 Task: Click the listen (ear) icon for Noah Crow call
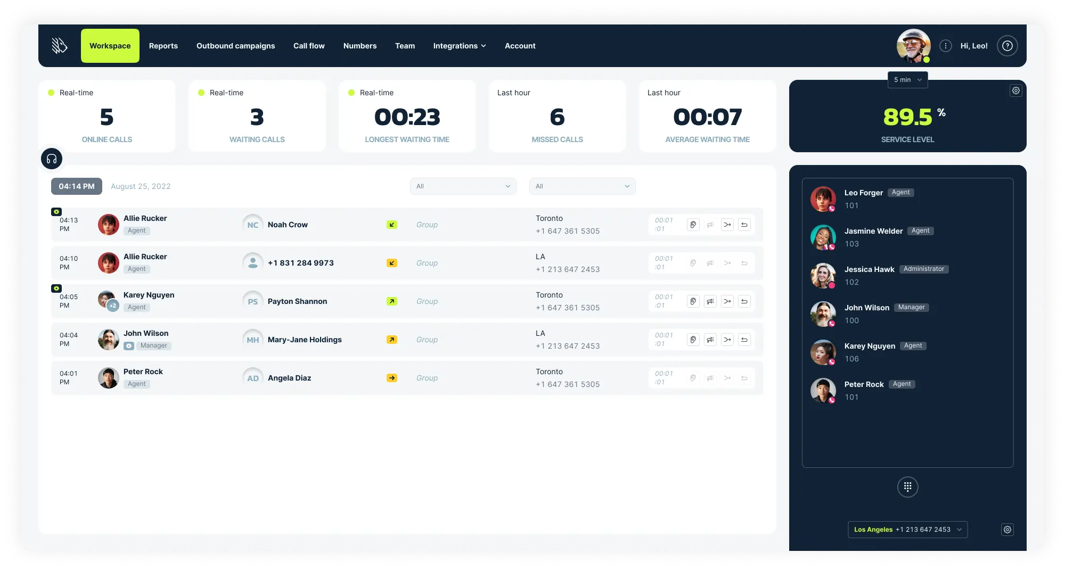coord(693,225)
